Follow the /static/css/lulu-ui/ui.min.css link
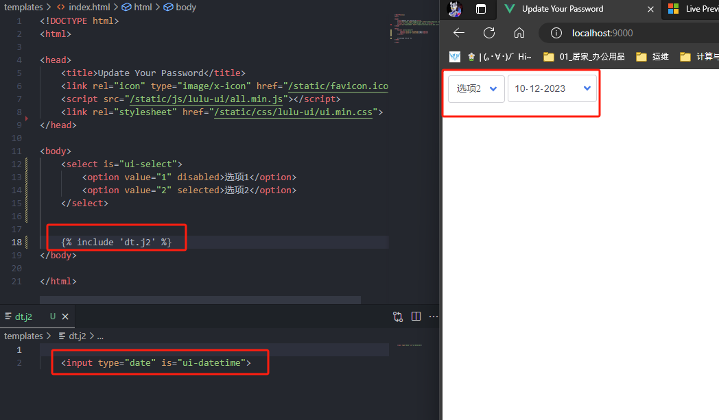 [x=294, y=112]
